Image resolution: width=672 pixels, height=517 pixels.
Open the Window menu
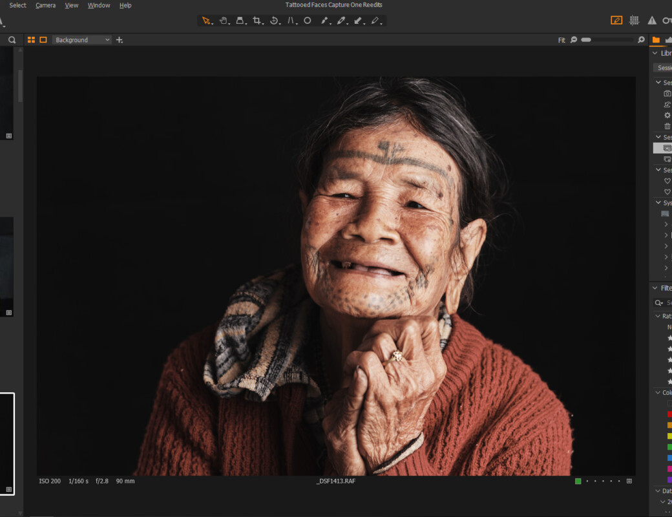click(98, 5)
